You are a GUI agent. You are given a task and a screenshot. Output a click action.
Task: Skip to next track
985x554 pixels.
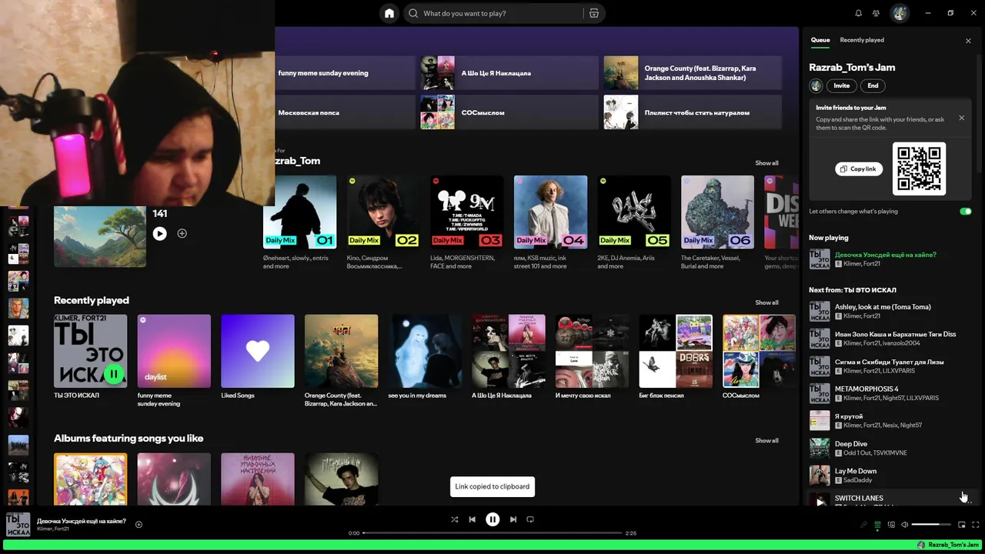[513, 519]
